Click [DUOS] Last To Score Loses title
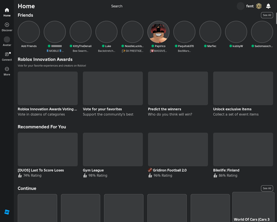 click(41, 170)
